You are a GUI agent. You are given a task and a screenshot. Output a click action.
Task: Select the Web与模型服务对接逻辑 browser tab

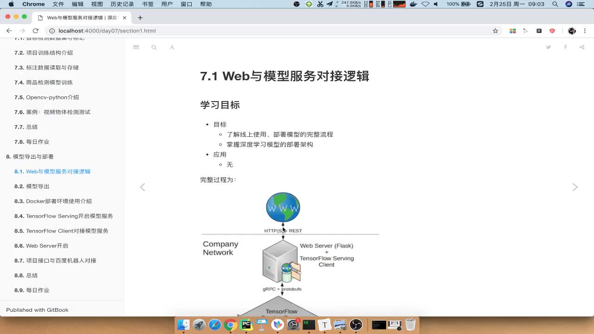(82, 18)
